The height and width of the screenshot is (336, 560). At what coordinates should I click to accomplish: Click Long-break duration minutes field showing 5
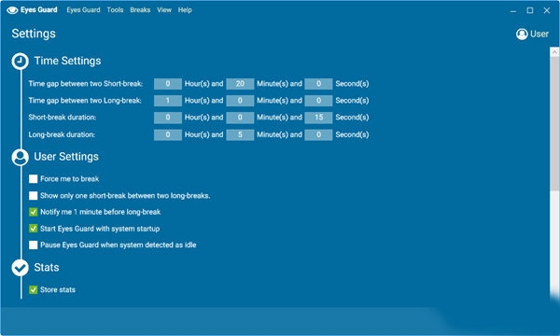click(x=240, y=134)
